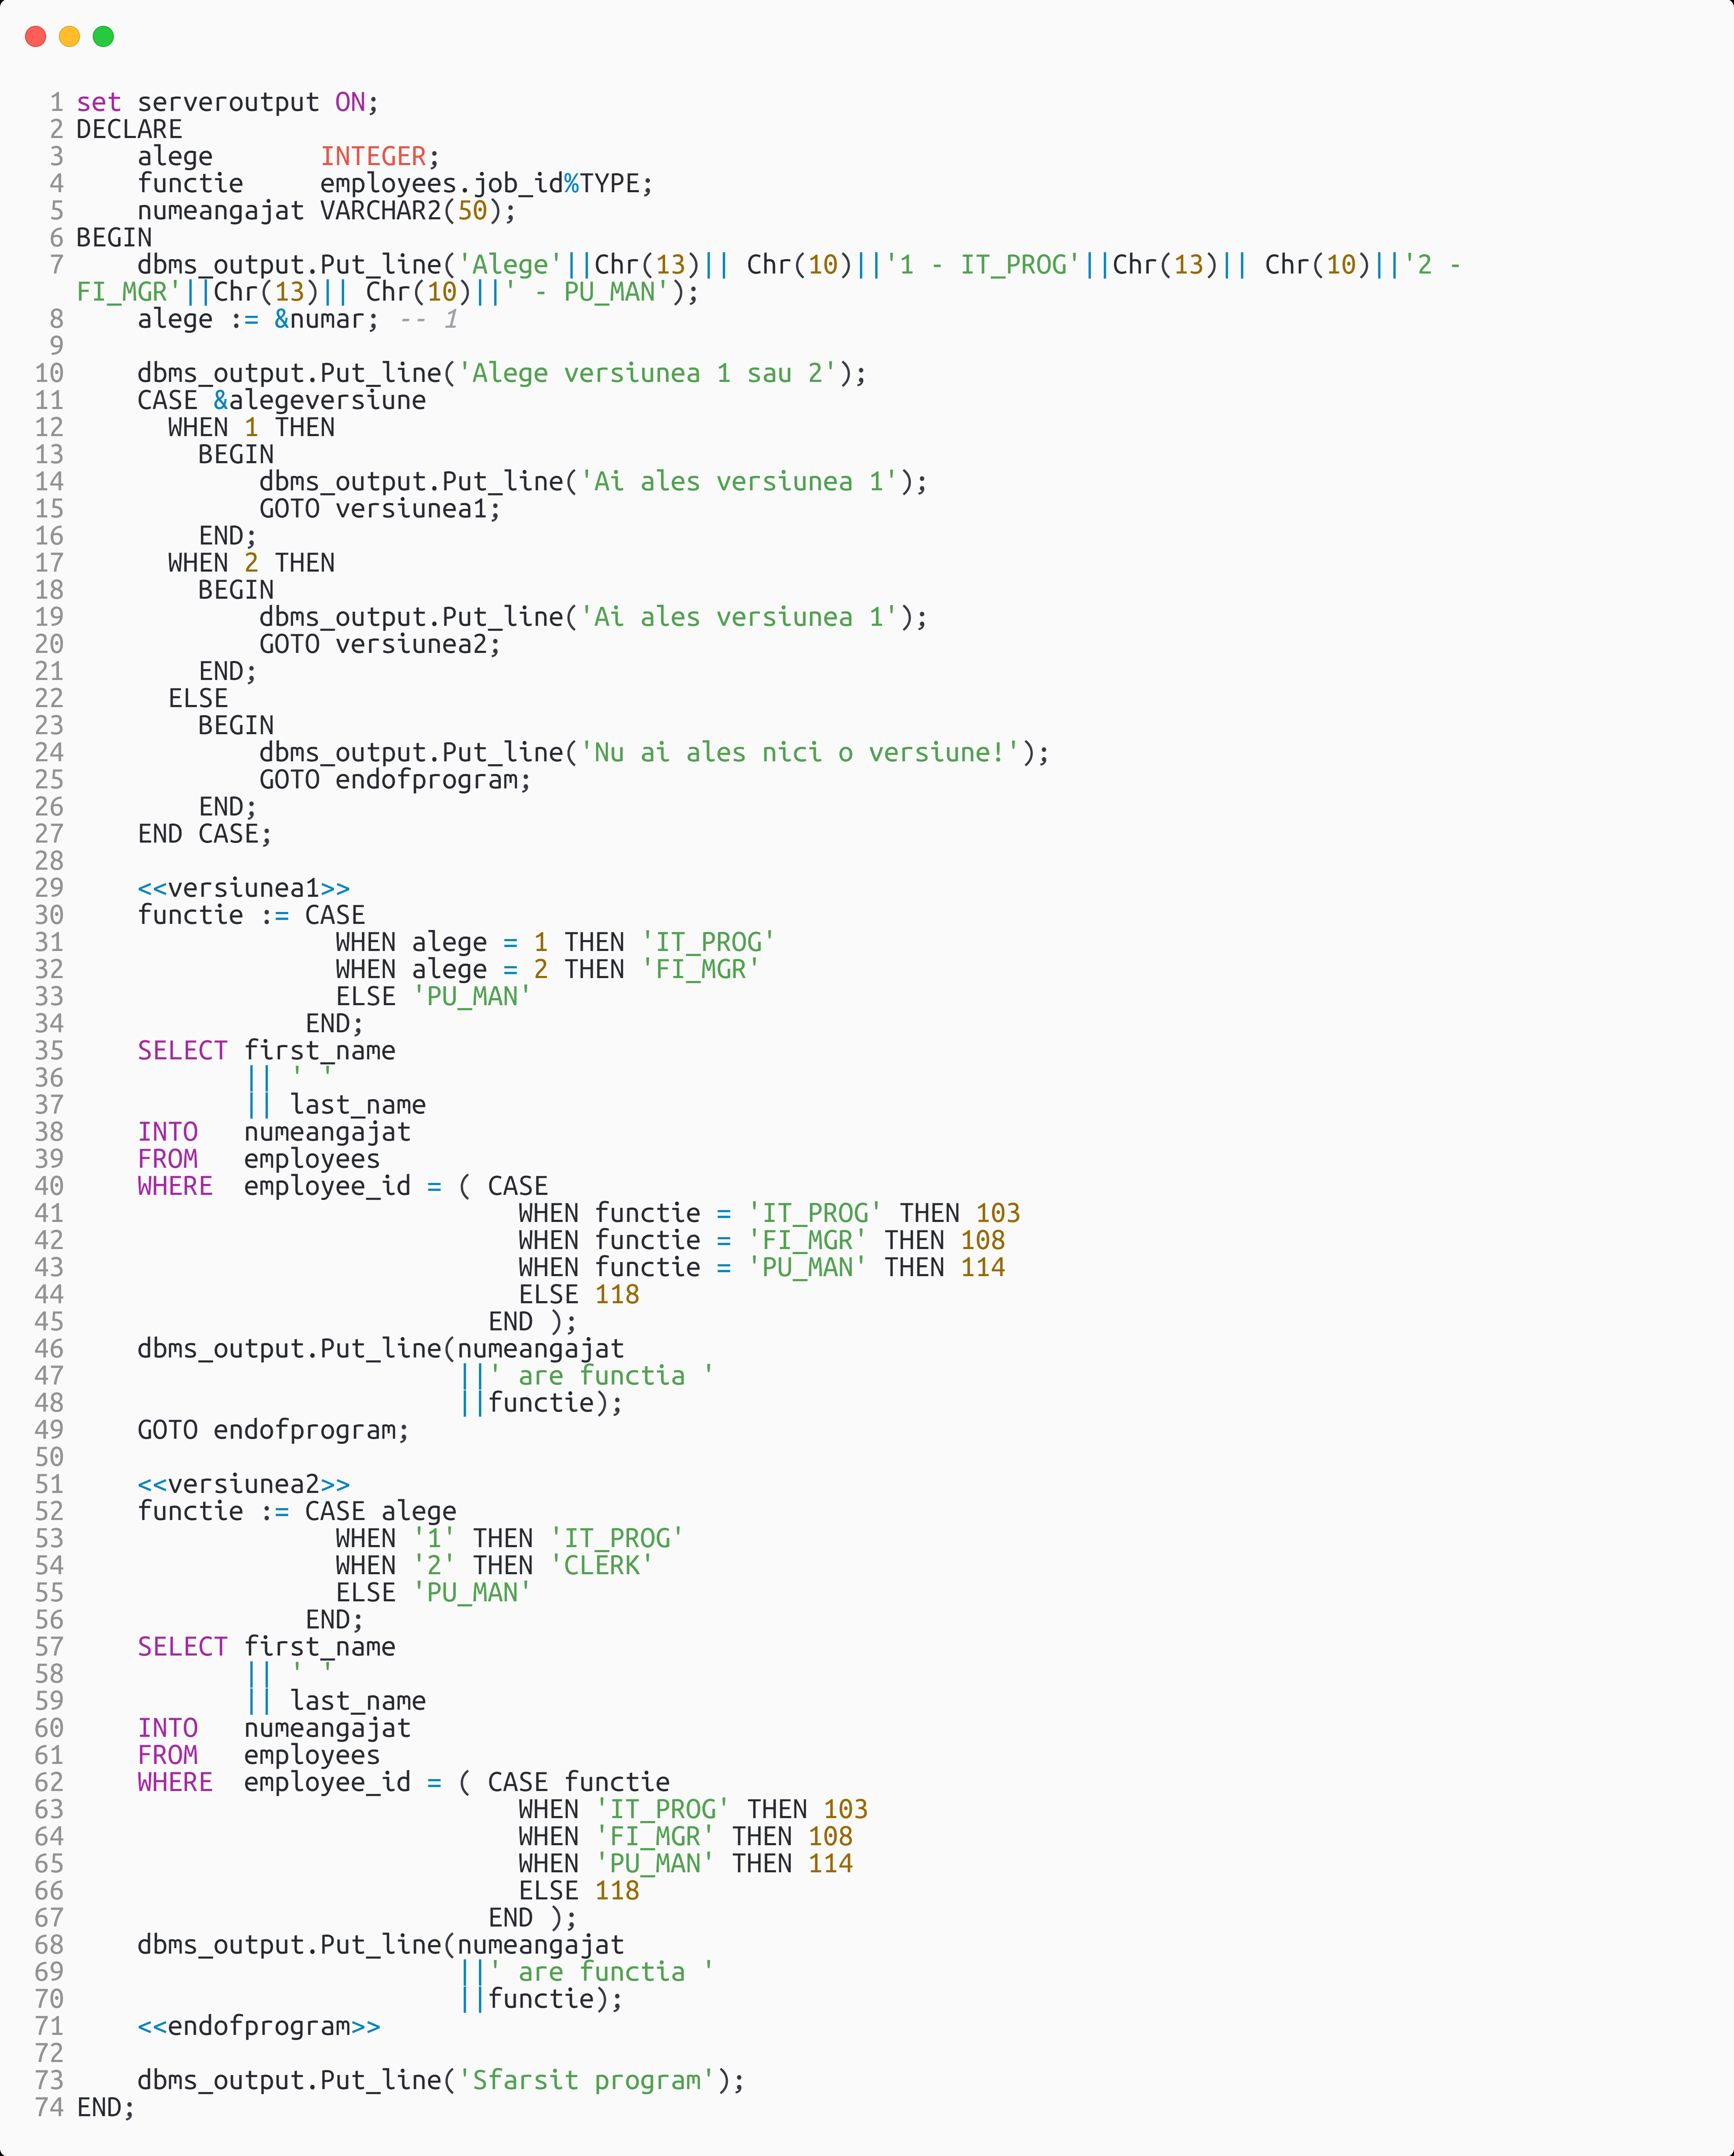The image size is (1734, 2156).
Task: Click 'CASE functie' on line 62
Action: [579, 1782]
